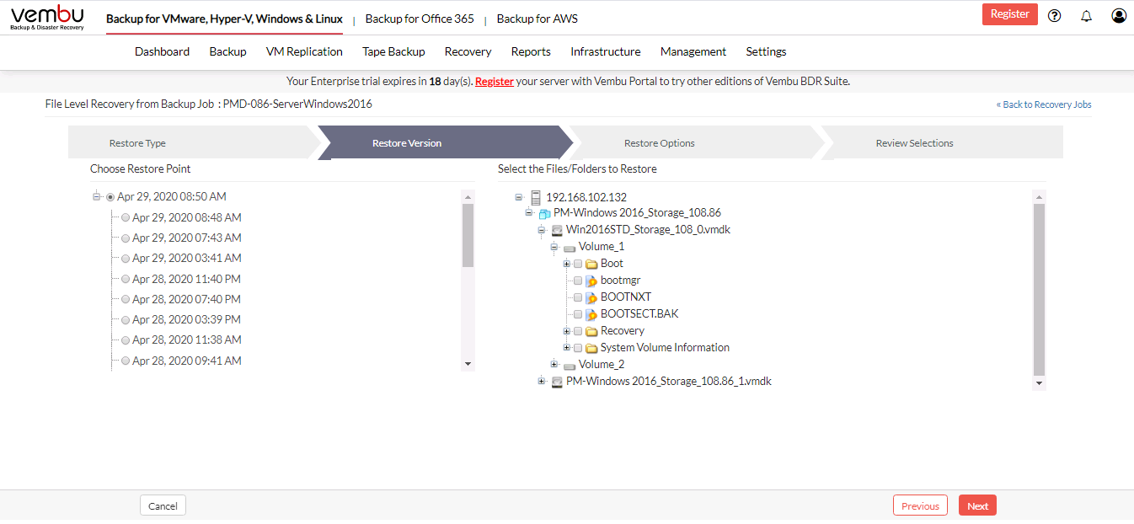
Task: Choose the Apr 28, 2020 07:40 PM restore point
Action: click(126, 299)
